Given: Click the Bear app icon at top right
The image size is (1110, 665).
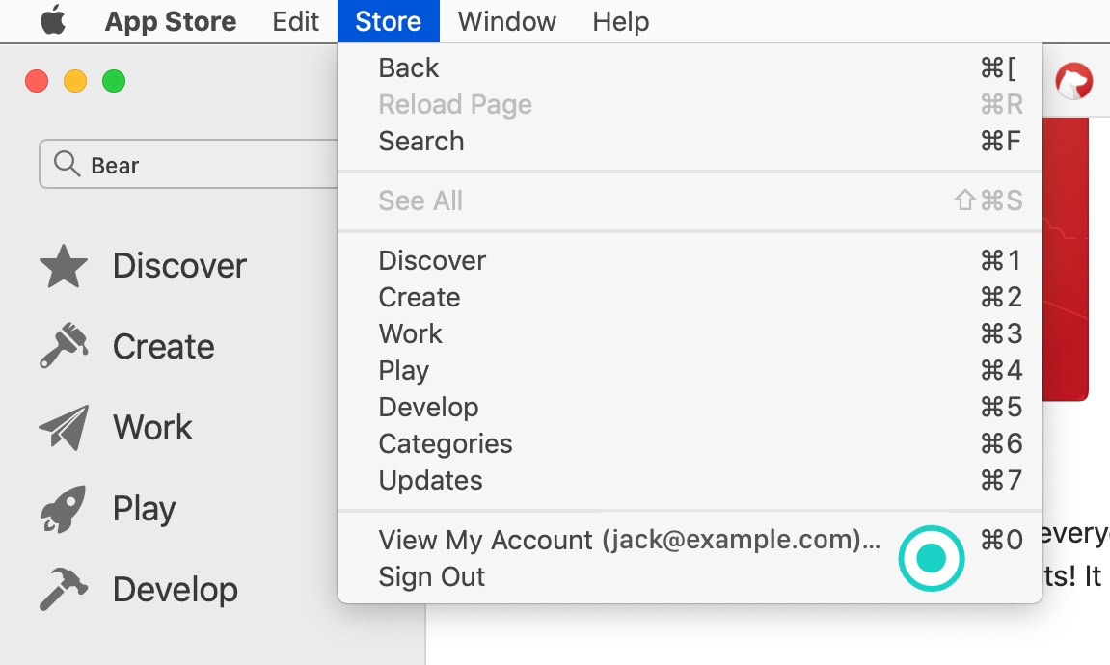Looking at the screenshot, I should 1074,81.
